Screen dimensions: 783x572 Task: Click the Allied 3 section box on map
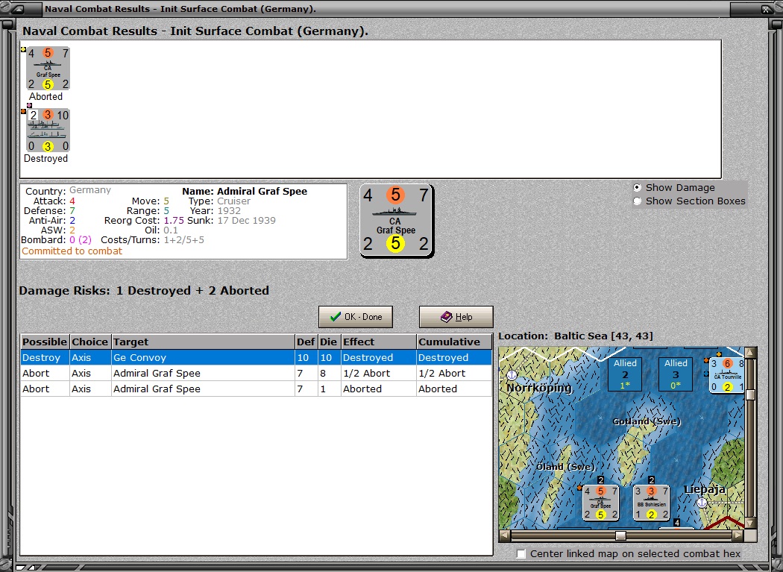click(676, 374)
